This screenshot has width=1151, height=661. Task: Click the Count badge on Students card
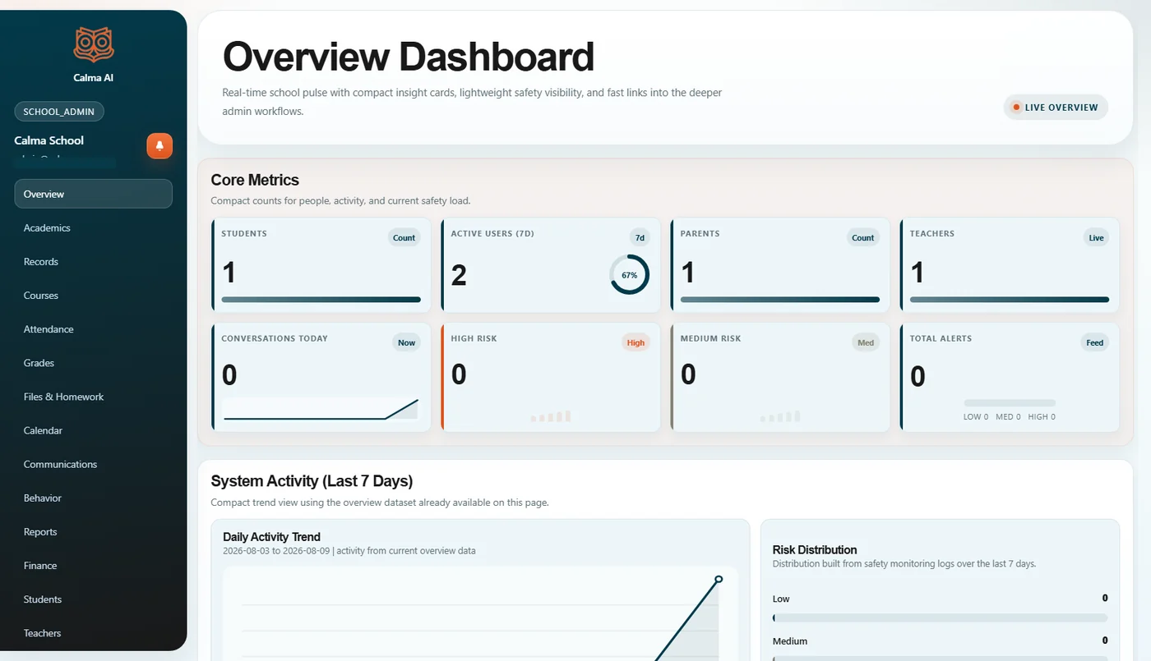(404, 237)
